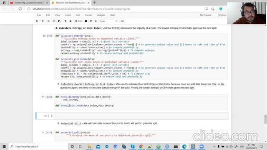Open the command palette keyboard icon
The width and height of the screenshot is (267, 150).
122,21
